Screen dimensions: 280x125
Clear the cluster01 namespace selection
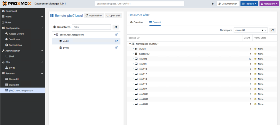(x=262, y=30)
